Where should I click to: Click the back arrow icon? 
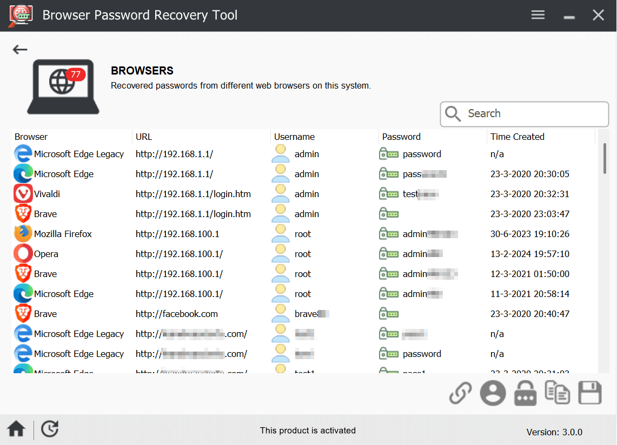20,50
